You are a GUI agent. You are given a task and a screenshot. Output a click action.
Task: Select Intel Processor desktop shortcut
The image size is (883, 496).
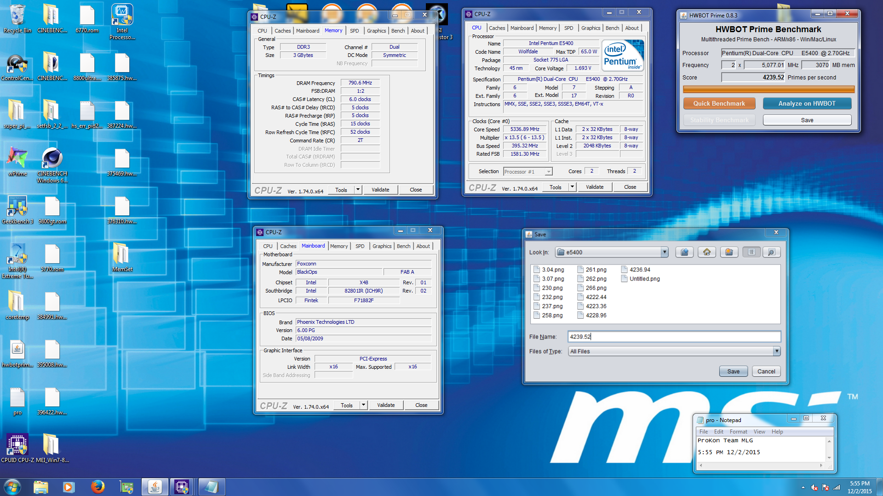click(x=122, y=22)
